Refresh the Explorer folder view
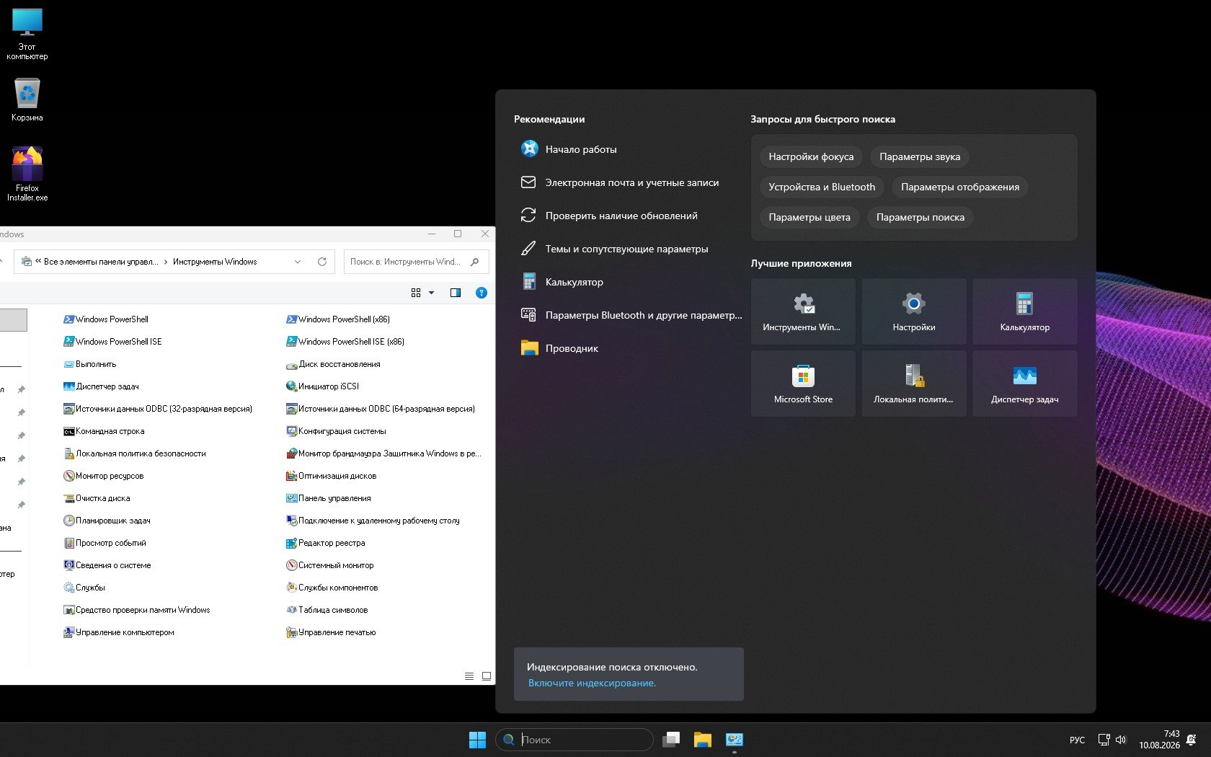This screenshot has width=1211, height=757. pos(322,262)
